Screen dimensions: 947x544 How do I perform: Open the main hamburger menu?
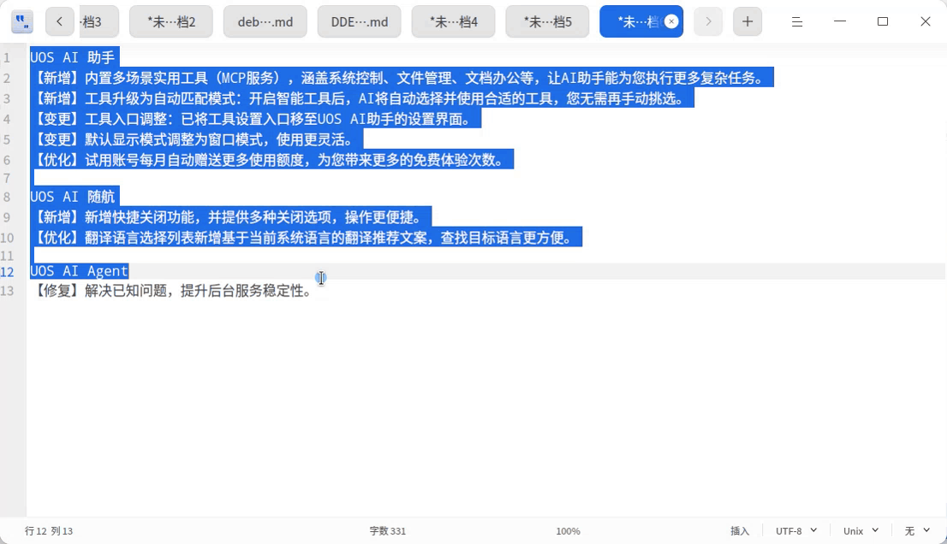(x=796, y=21)
